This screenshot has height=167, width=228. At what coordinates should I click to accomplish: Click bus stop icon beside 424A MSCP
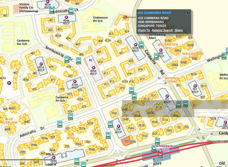[x=141, y=45]
